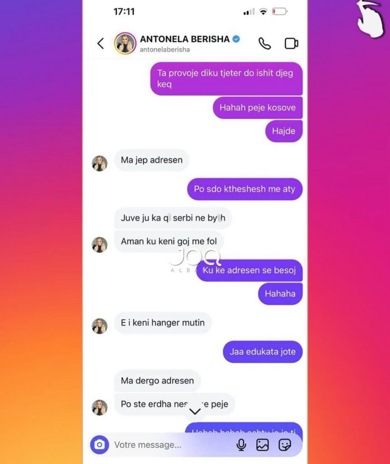The width and height of the screenshot is (390, 464).
Task: Focus the 'Votre message...' input field
Action: pyautogui.click(x=173, y=445)
